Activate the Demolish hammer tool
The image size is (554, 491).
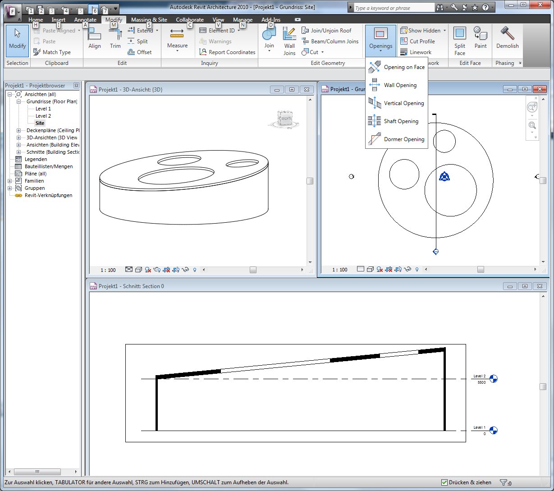pyautogui.click(x=508, y=38)
